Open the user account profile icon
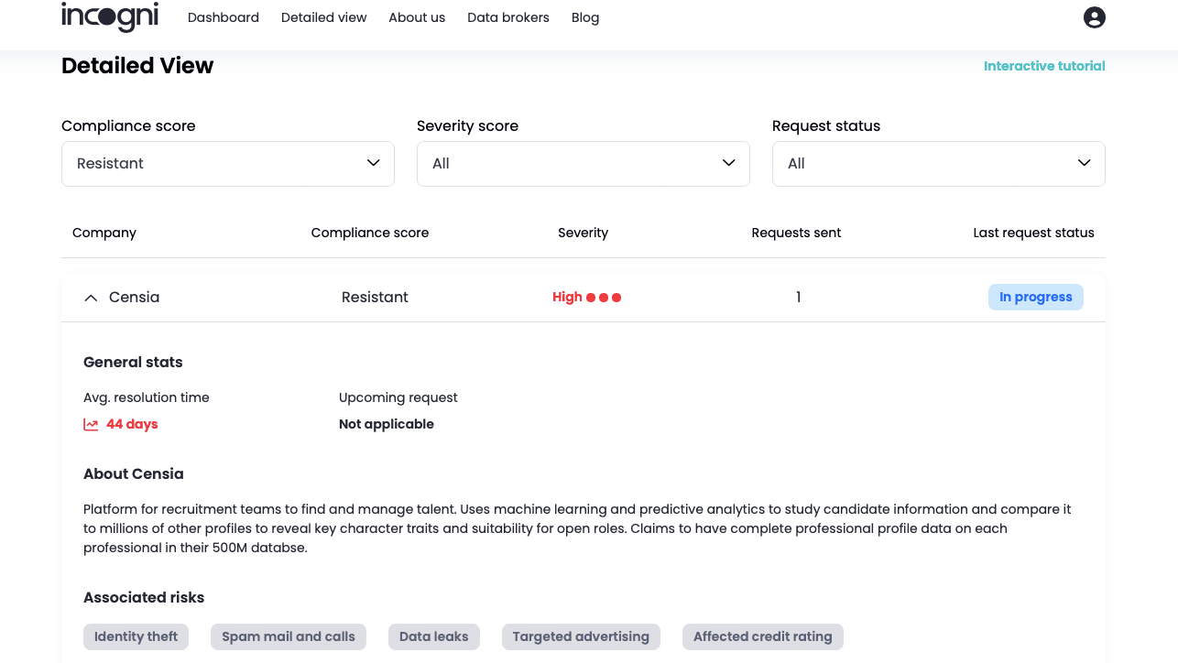Viewport: 1178px width, 663px height. (x=1094, y=17)
